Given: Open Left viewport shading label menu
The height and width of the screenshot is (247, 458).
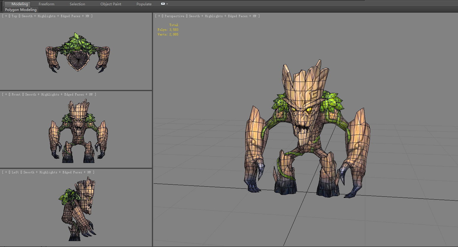Looking at the screenshot, I should [57, 172].
